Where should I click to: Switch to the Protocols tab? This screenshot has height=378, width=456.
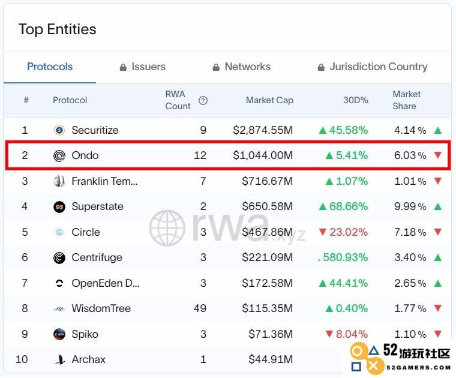tap(50, 67)
